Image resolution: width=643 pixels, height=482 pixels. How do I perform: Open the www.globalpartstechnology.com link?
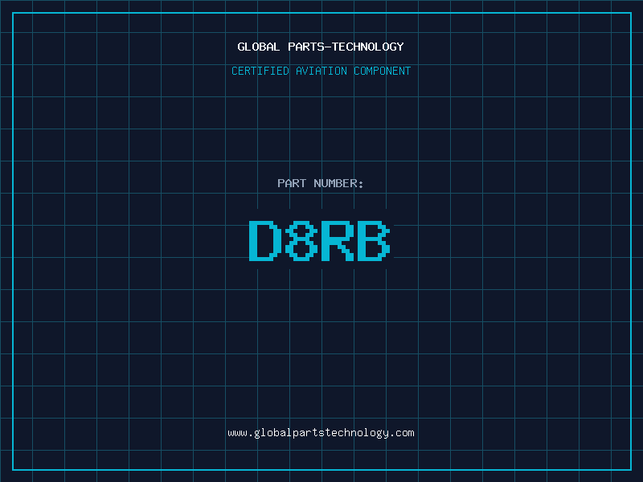pos(321,433)
